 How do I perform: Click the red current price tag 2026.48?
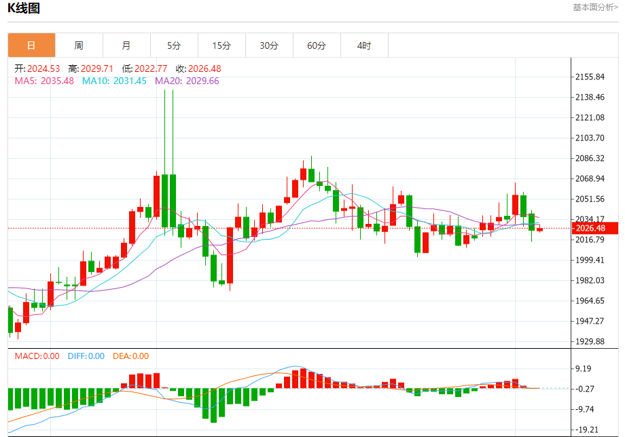pyautogui.click(x=594, y=228)
